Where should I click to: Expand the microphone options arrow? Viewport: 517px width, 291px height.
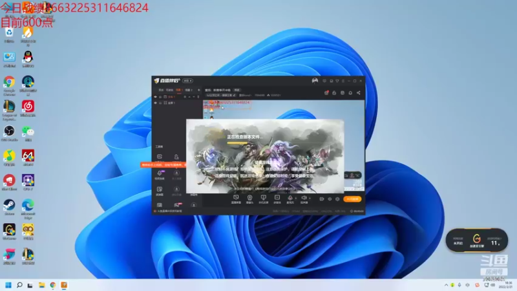point(295,199)
